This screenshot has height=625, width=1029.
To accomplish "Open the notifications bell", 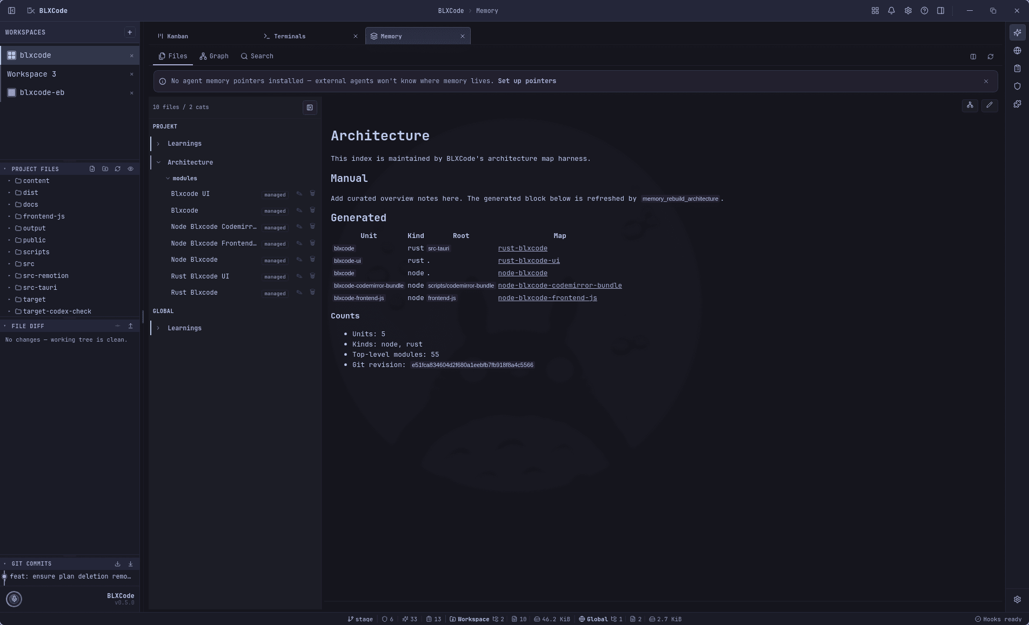I will coord(891,11).
